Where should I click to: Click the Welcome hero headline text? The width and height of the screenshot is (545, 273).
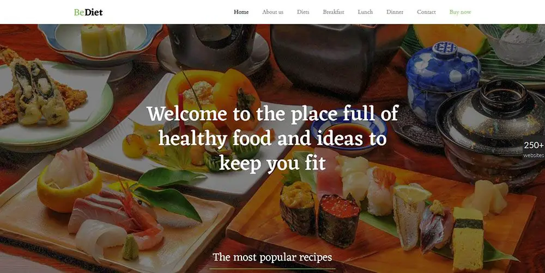pos(272,138)
